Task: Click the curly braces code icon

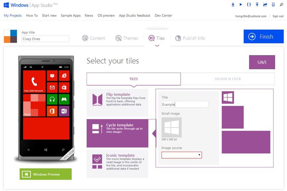Action: (x=248, y=5)
